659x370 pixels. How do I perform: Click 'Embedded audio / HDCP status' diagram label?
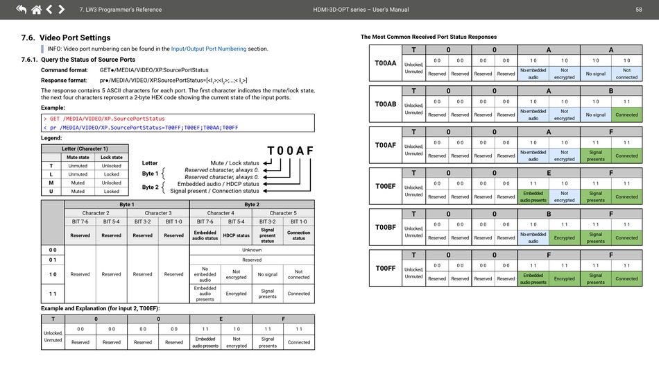pyautogui.click(x=218, y=184)
